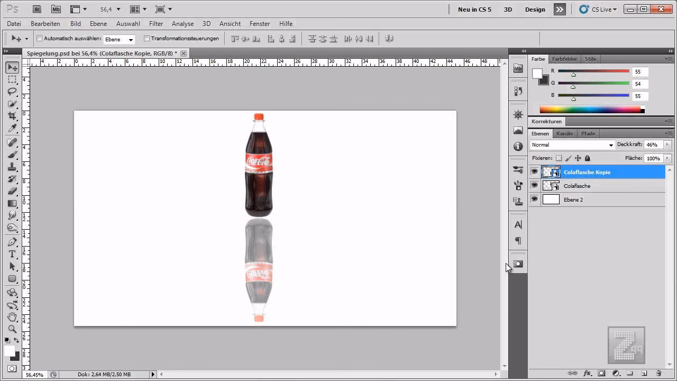
Task: Open the Info panel icon
Action: [518, 147]
